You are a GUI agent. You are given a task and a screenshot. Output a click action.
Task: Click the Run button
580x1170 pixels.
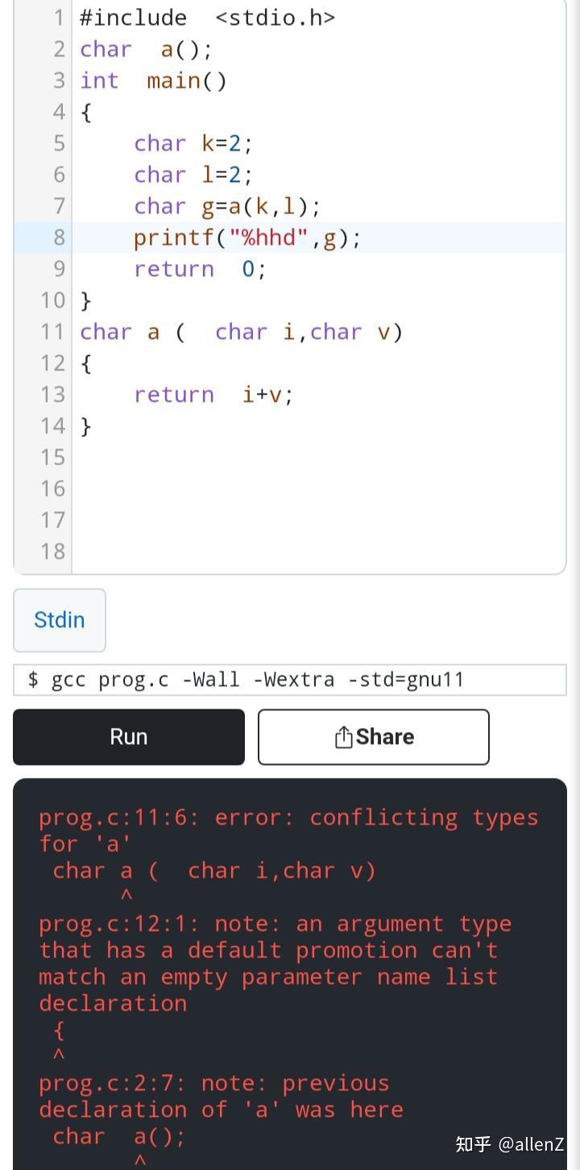click(129, 737)
